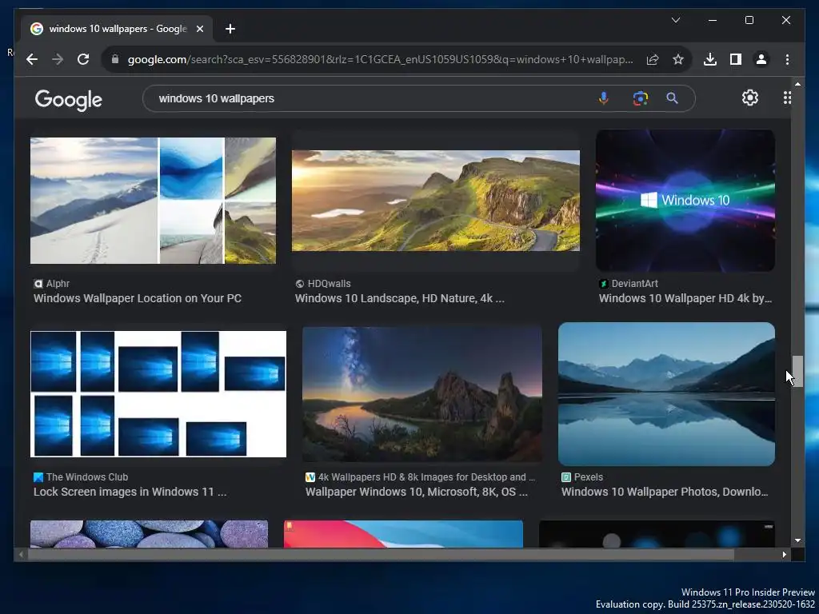Image resolution: width=819 pixels, height=614 pixels.
Task: Click the magnifier search button
Action: point(672,98)
